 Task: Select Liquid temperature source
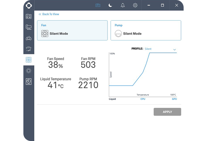click(112, 99)
